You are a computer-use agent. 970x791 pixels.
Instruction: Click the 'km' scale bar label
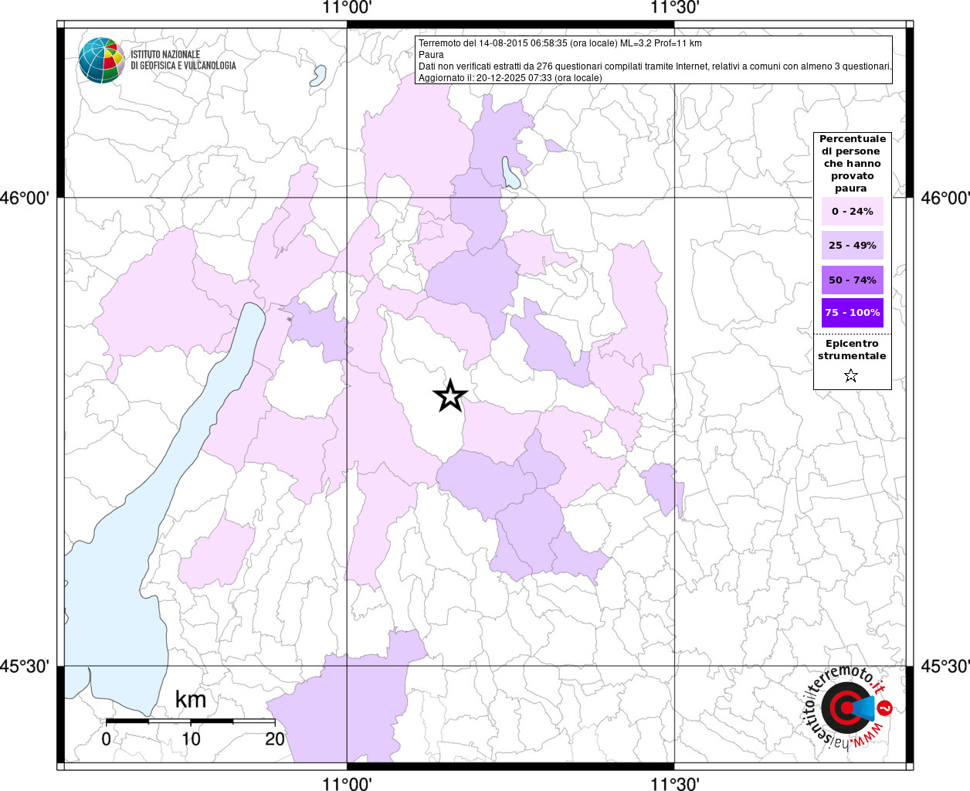(x=191, y=699)
